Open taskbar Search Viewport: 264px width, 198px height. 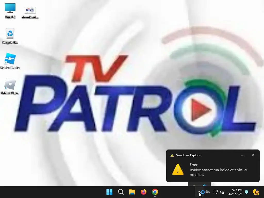[x=121, y=192]
